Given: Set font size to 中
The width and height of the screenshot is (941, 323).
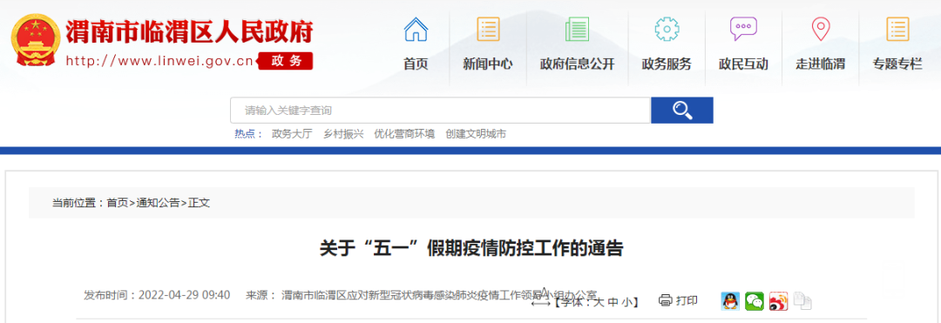Looking at the screenshot, I should point(612,302).
